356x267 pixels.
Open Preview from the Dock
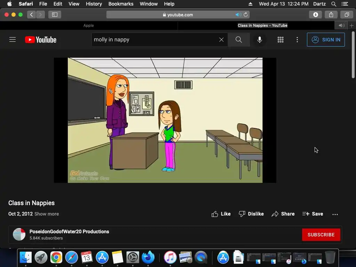(186, 258)
